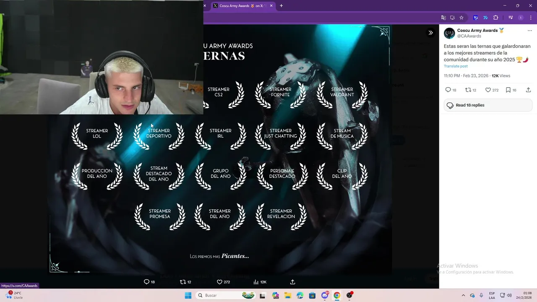This screenshot has height=302, width=537.
Task: Switch ESP LAA keyboard language
Action: point(492,295)
